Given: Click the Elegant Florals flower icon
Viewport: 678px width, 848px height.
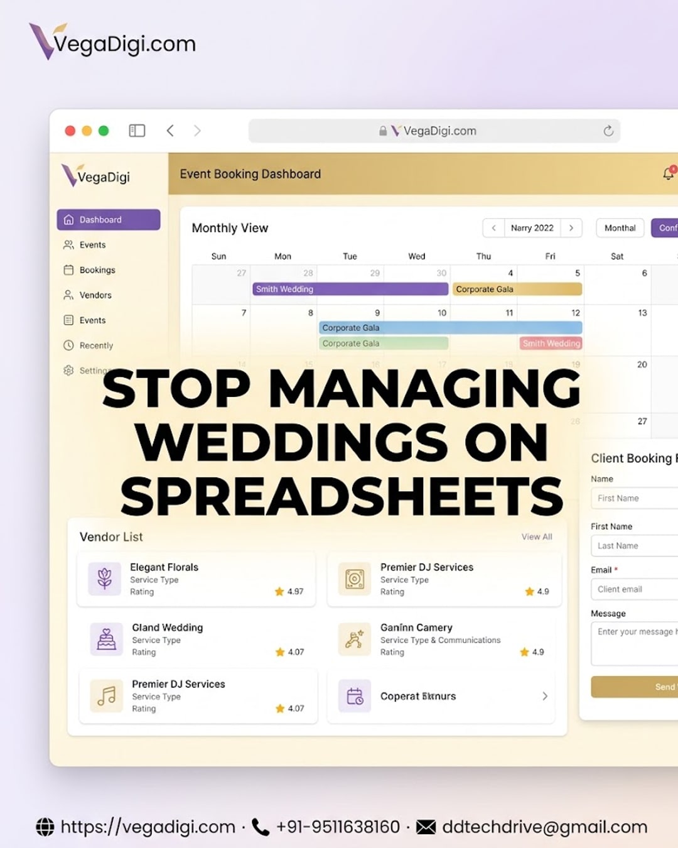Looking at the screenshot, I should (105, 579).
